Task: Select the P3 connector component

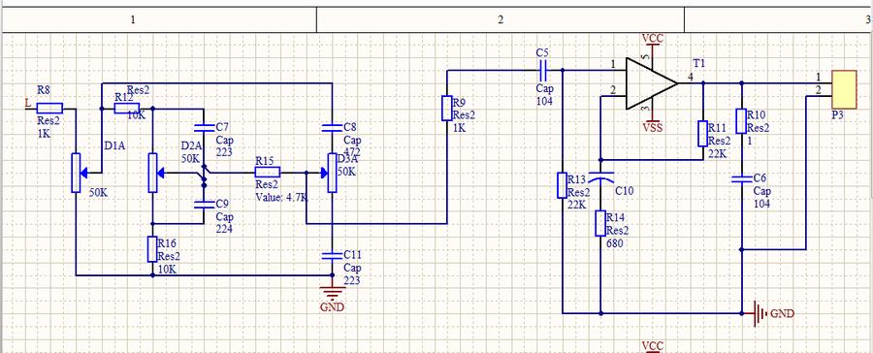Action: 844,89
